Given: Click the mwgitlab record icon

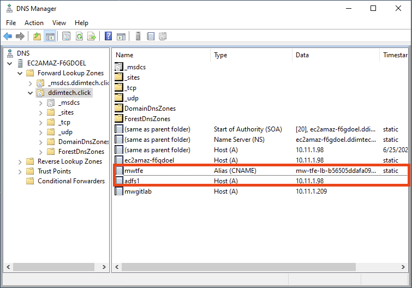Looking at the screenshot, I should (119, 191).
